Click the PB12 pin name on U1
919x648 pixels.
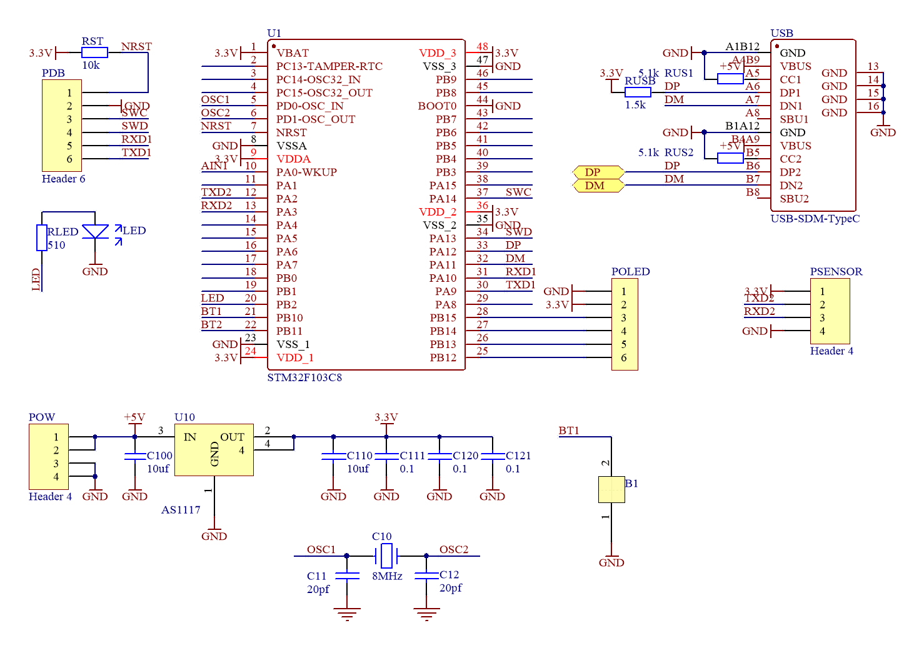pos(443,357)
